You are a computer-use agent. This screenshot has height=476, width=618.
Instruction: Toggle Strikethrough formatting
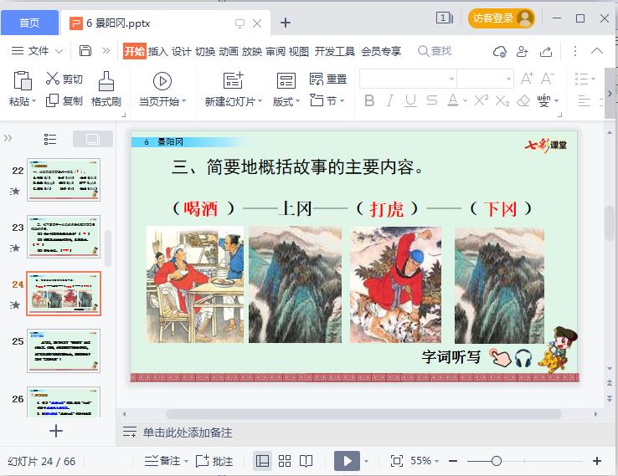click(x=431, y=100)
